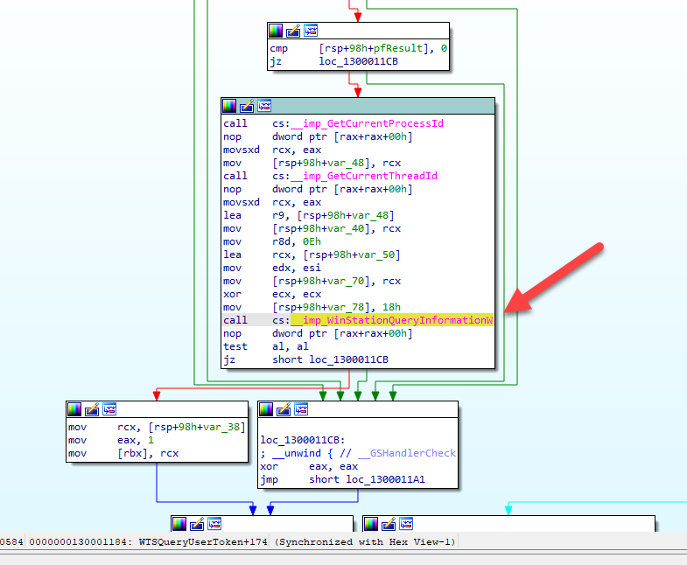
Task: Click group-nodes icon in pfResult cmp node
Action: pyautogui.click(x=311, y=31)
